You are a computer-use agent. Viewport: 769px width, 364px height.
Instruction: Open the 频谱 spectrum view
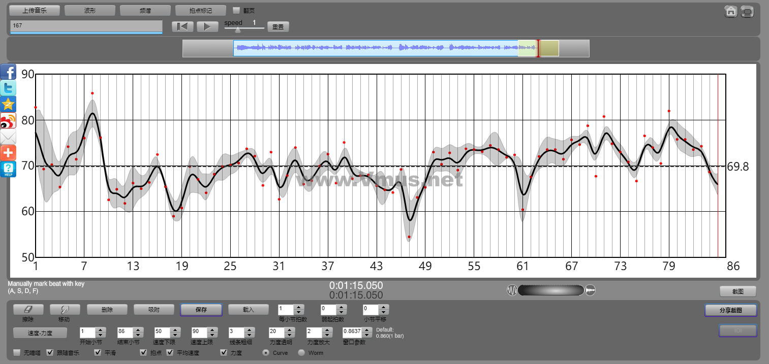point(145,10)
